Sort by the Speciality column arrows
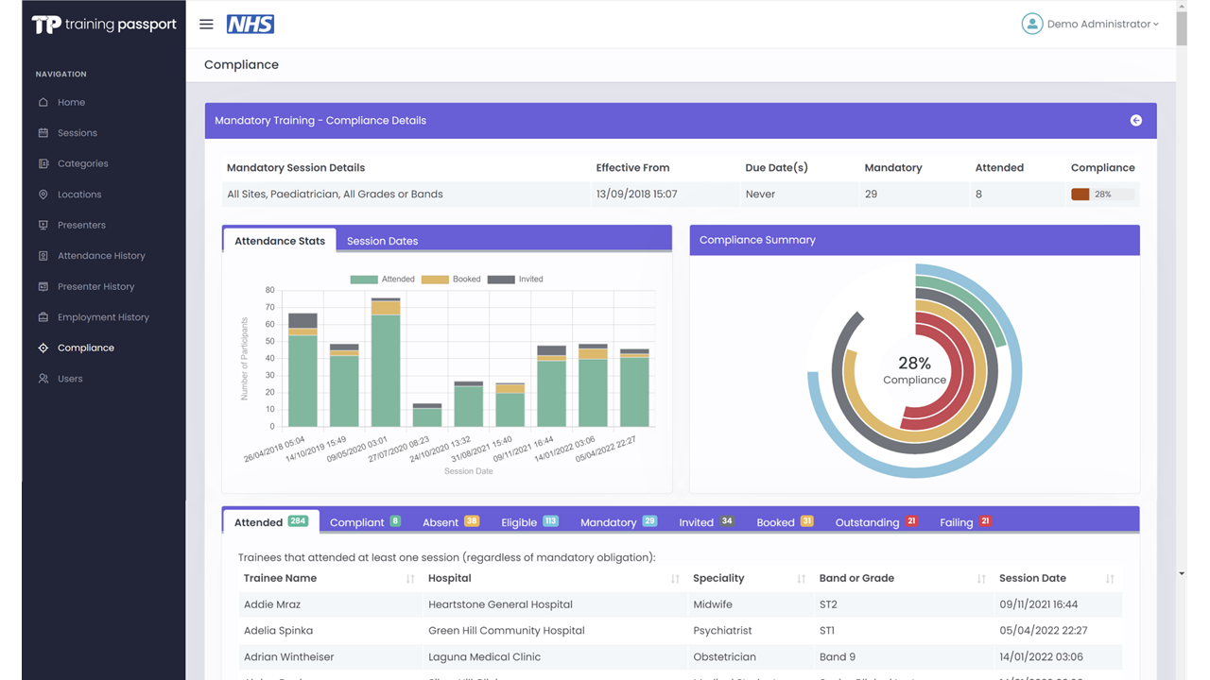This screenshot has width=1210, height=680. click(x=802, y=578)
